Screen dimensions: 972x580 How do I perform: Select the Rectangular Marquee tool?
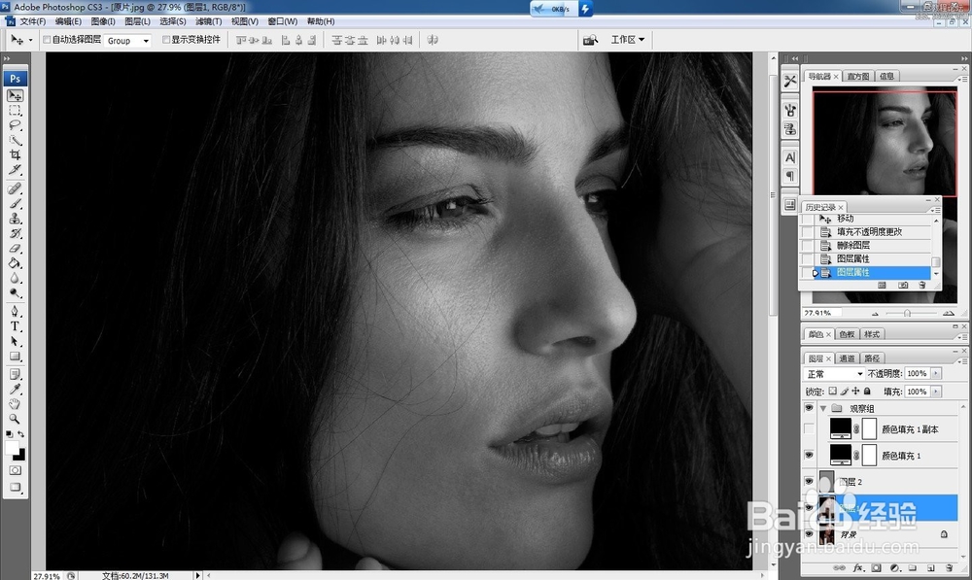click(x=15, y=111)
